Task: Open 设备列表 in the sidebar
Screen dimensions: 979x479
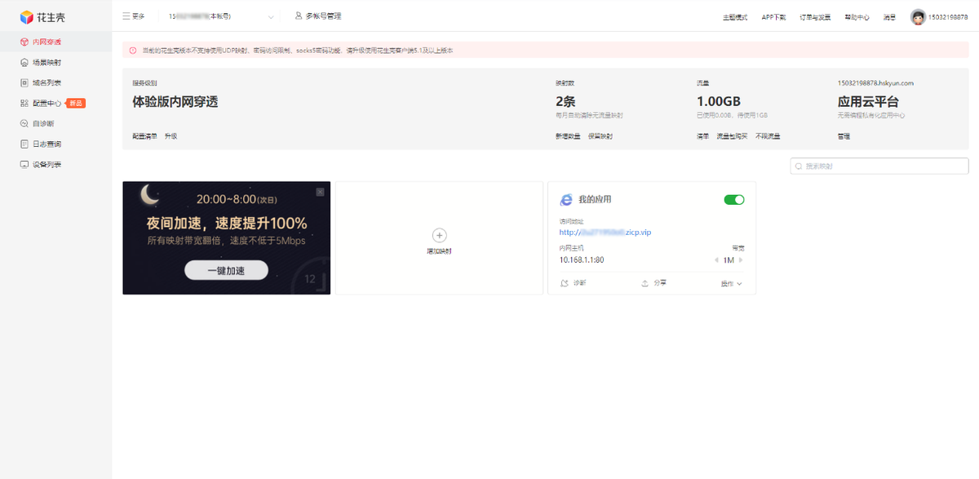Action: pyautogui.click(x=46, y=165)
